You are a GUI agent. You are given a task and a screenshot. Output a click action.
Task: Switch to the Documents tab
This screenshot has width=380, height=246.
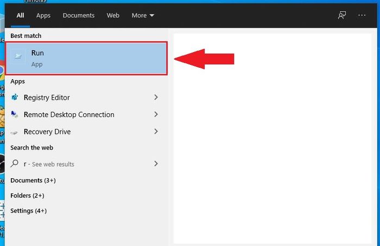point(79,16)
